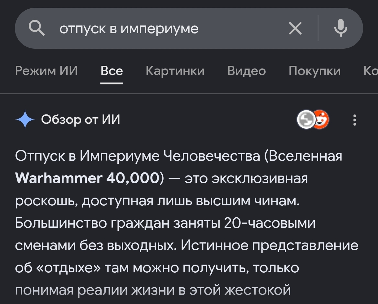Click the phrase Отпуск в Империуме Человечества
This screenshot has height=304, width=378.
click(x=138, y=156)
